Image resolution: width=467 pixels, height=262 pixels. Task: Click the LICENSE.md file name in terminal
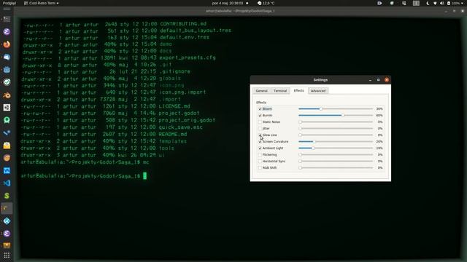(174, 106)
